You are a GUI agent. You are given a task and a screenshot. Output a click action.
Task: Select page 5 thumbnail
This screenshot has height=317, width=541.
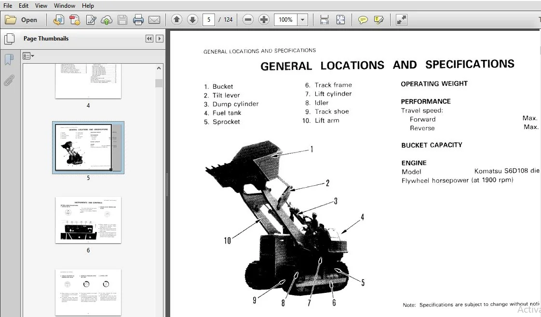88,148
